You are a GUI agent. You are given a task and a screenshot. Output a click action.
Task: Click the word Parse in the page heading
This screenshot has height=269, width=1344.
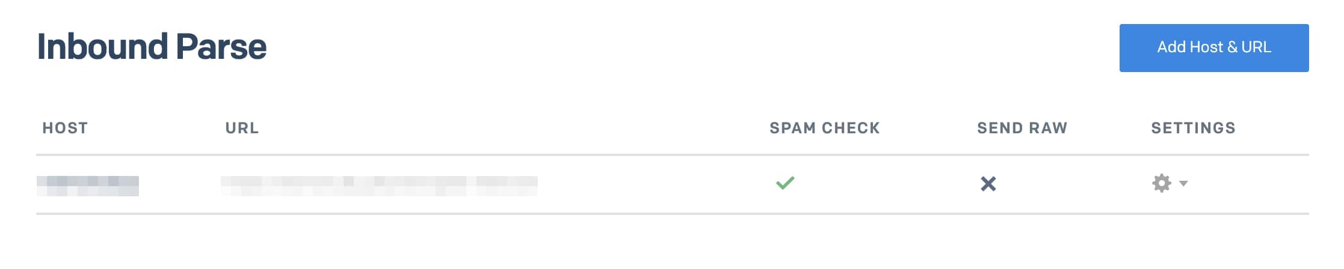tap(221, 47)
